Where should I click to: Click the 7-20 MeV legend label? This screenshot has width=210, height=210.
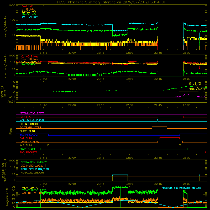click(28, 64)
